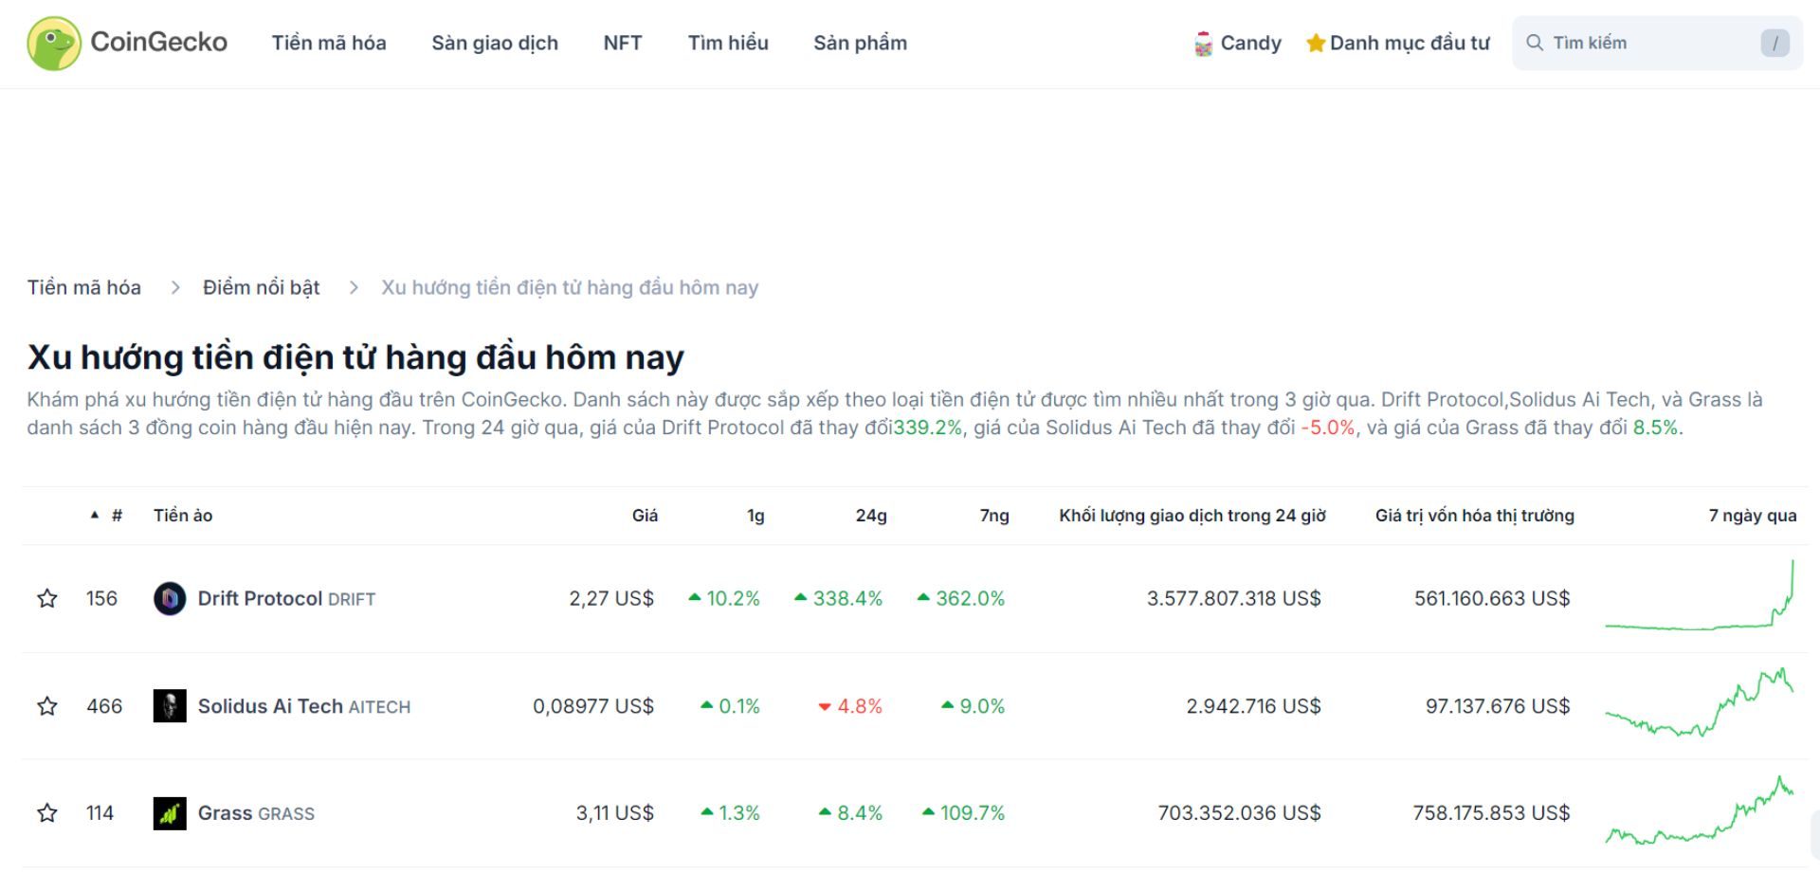Star Drift Protocol as favorite
Image resolution: width=1820 pixels, height=873 pixels.
coord(46,598)
